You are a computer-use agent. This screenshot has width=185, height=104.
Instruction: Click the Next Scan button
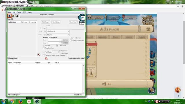[x=56, y=22]
